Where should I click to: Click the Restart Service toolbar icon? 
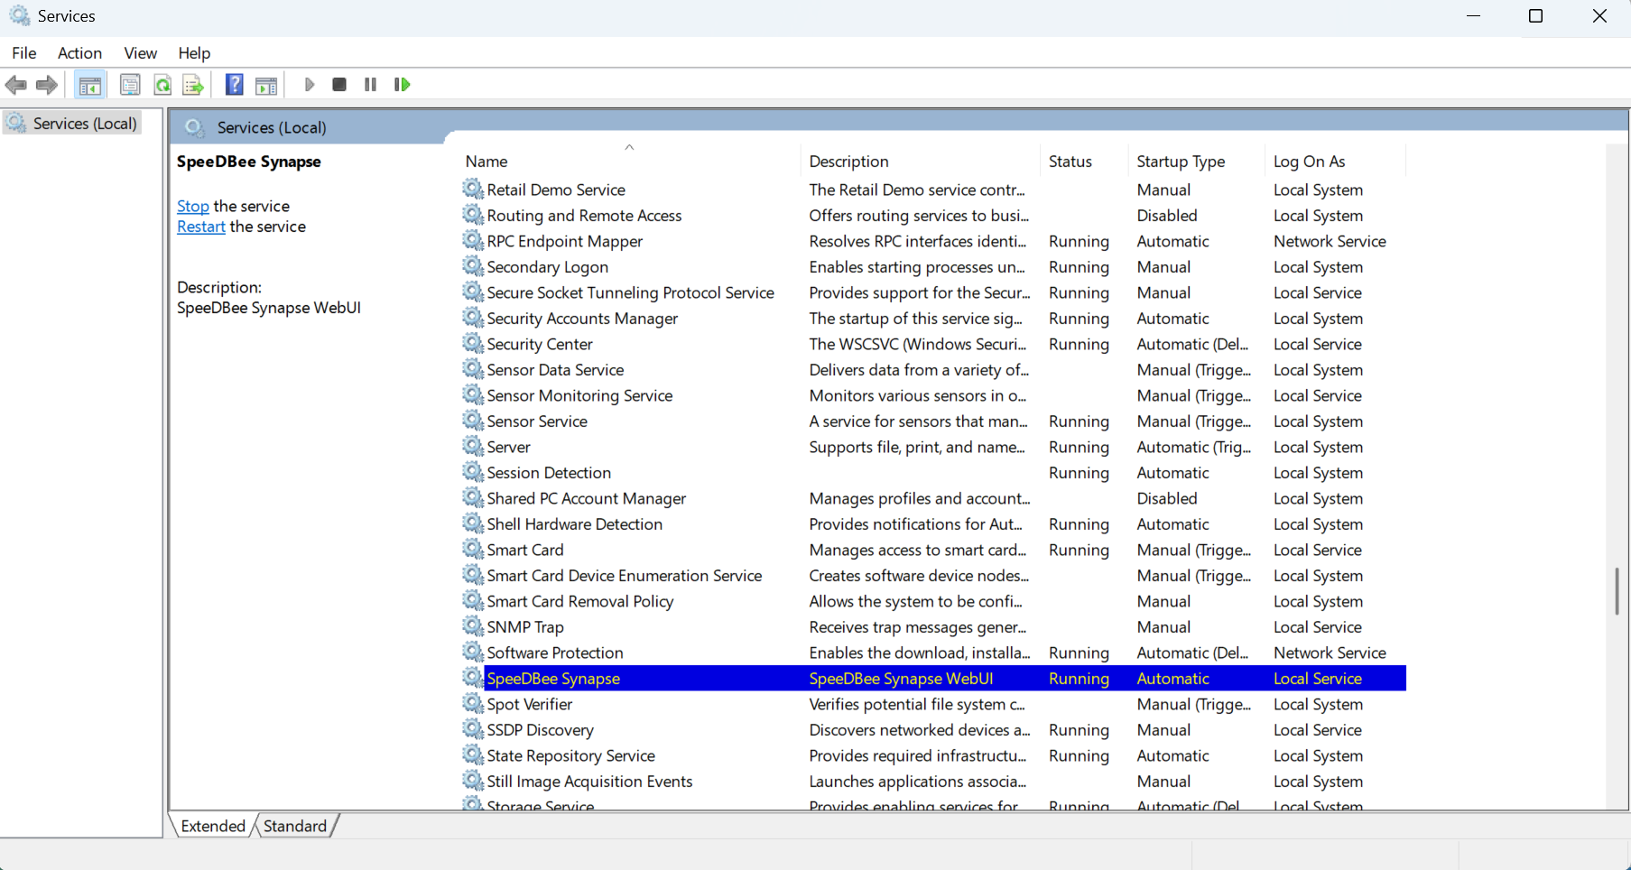(403, 85)
